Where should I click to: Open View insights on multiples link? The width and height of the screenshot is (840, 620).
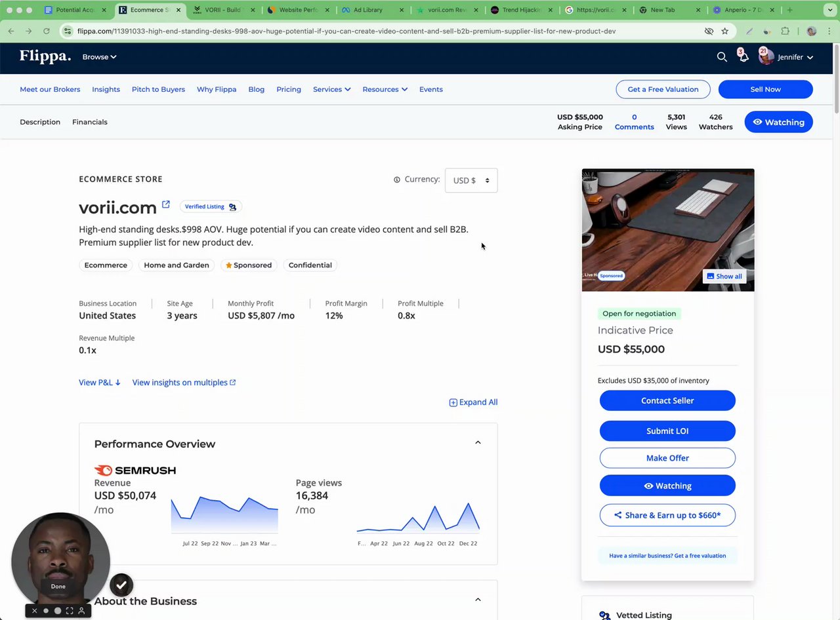click(184, 382)
